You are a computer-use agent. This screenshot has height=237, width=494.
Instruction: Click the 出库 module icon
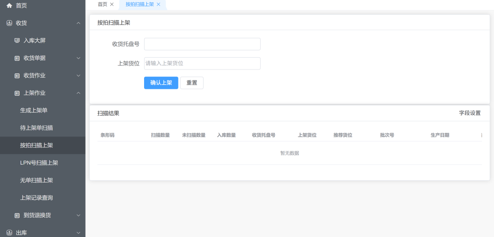[9, 232]
